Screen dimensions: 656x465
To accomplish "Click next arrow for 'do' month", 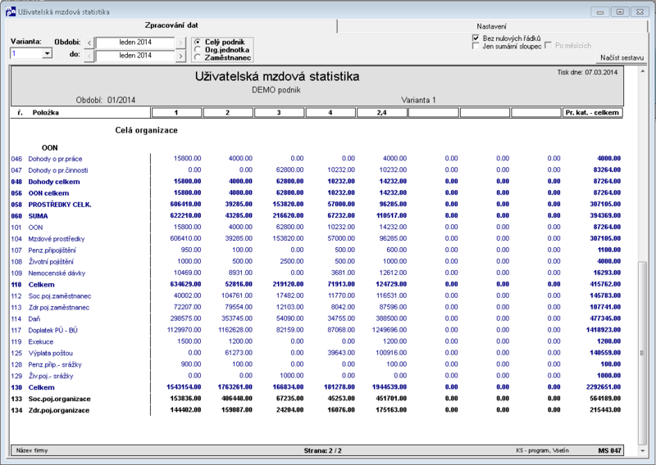I will point(180,56).
